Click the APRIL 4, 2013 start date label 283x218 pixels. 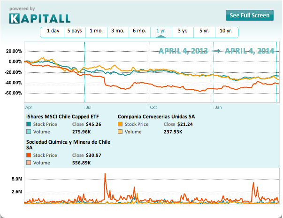coord(183,51)
